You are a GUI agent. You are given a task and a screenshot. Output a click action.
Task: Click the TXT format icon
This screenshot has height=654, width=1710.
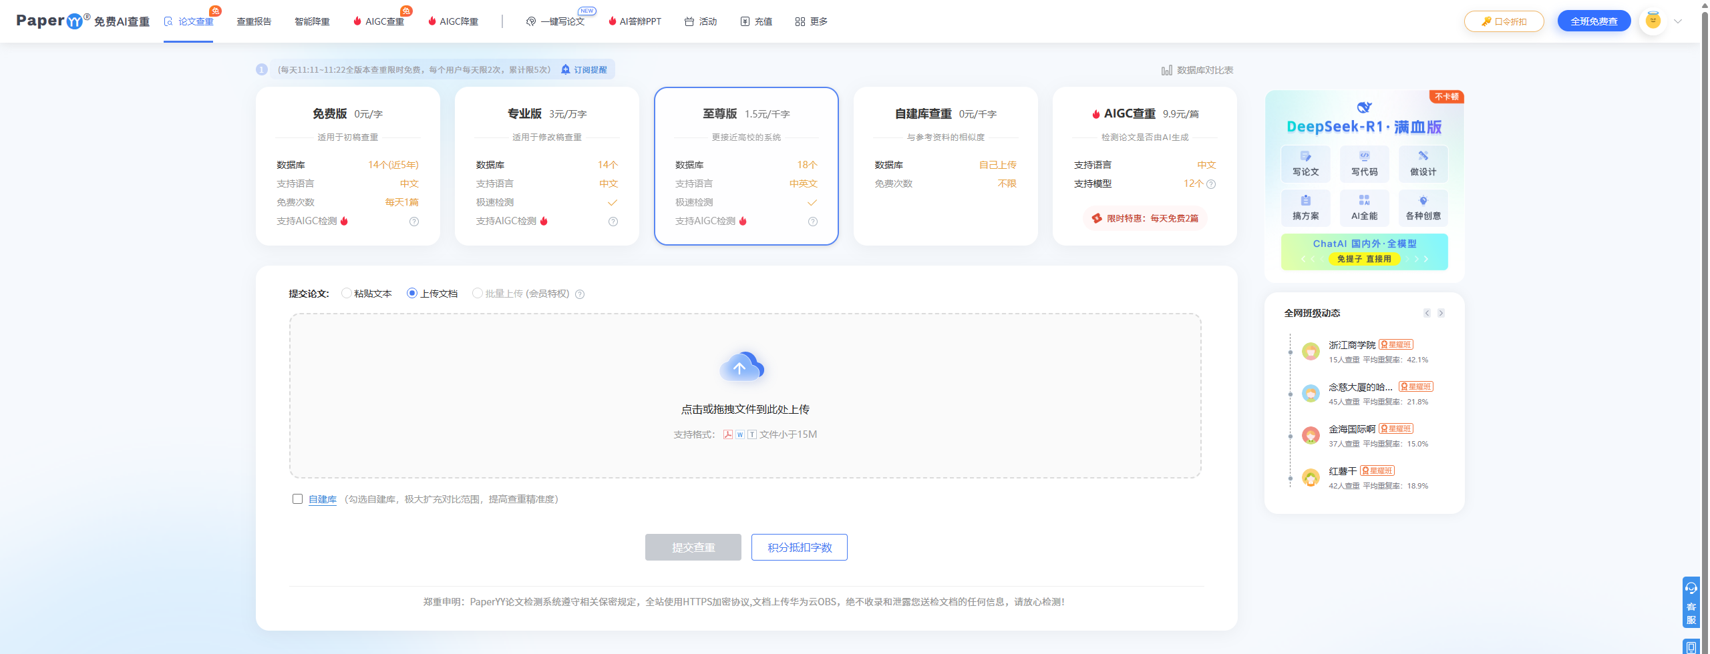(752, 434)
